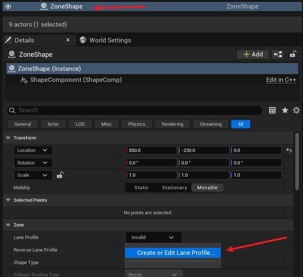Image resolution: width=303 pixels, height=277 pixels.
Task: Open the Lane Profile Invalid dropdown
Action: (153, 238)
